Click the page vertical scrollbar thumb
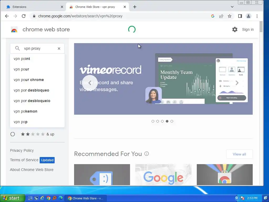 pyautogui.click(x=261, y=27)
